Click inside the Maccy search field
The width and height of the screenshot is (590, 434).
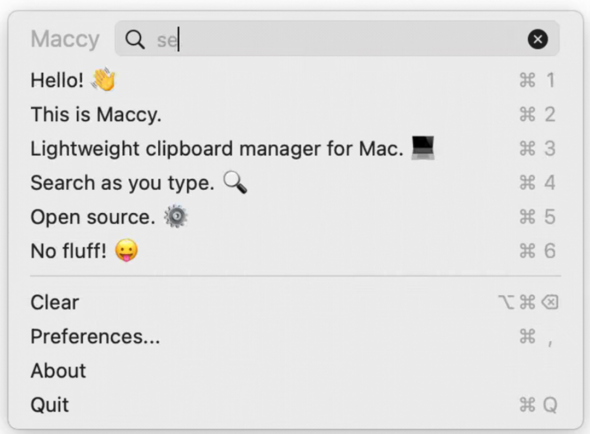[335, 39]
